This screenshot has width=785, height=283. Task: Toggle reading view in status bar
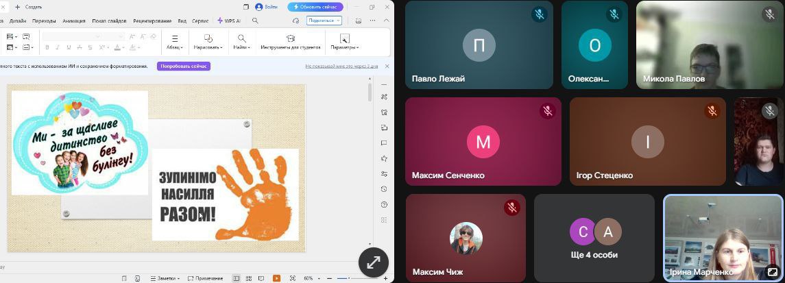click(x=261, y=278)
